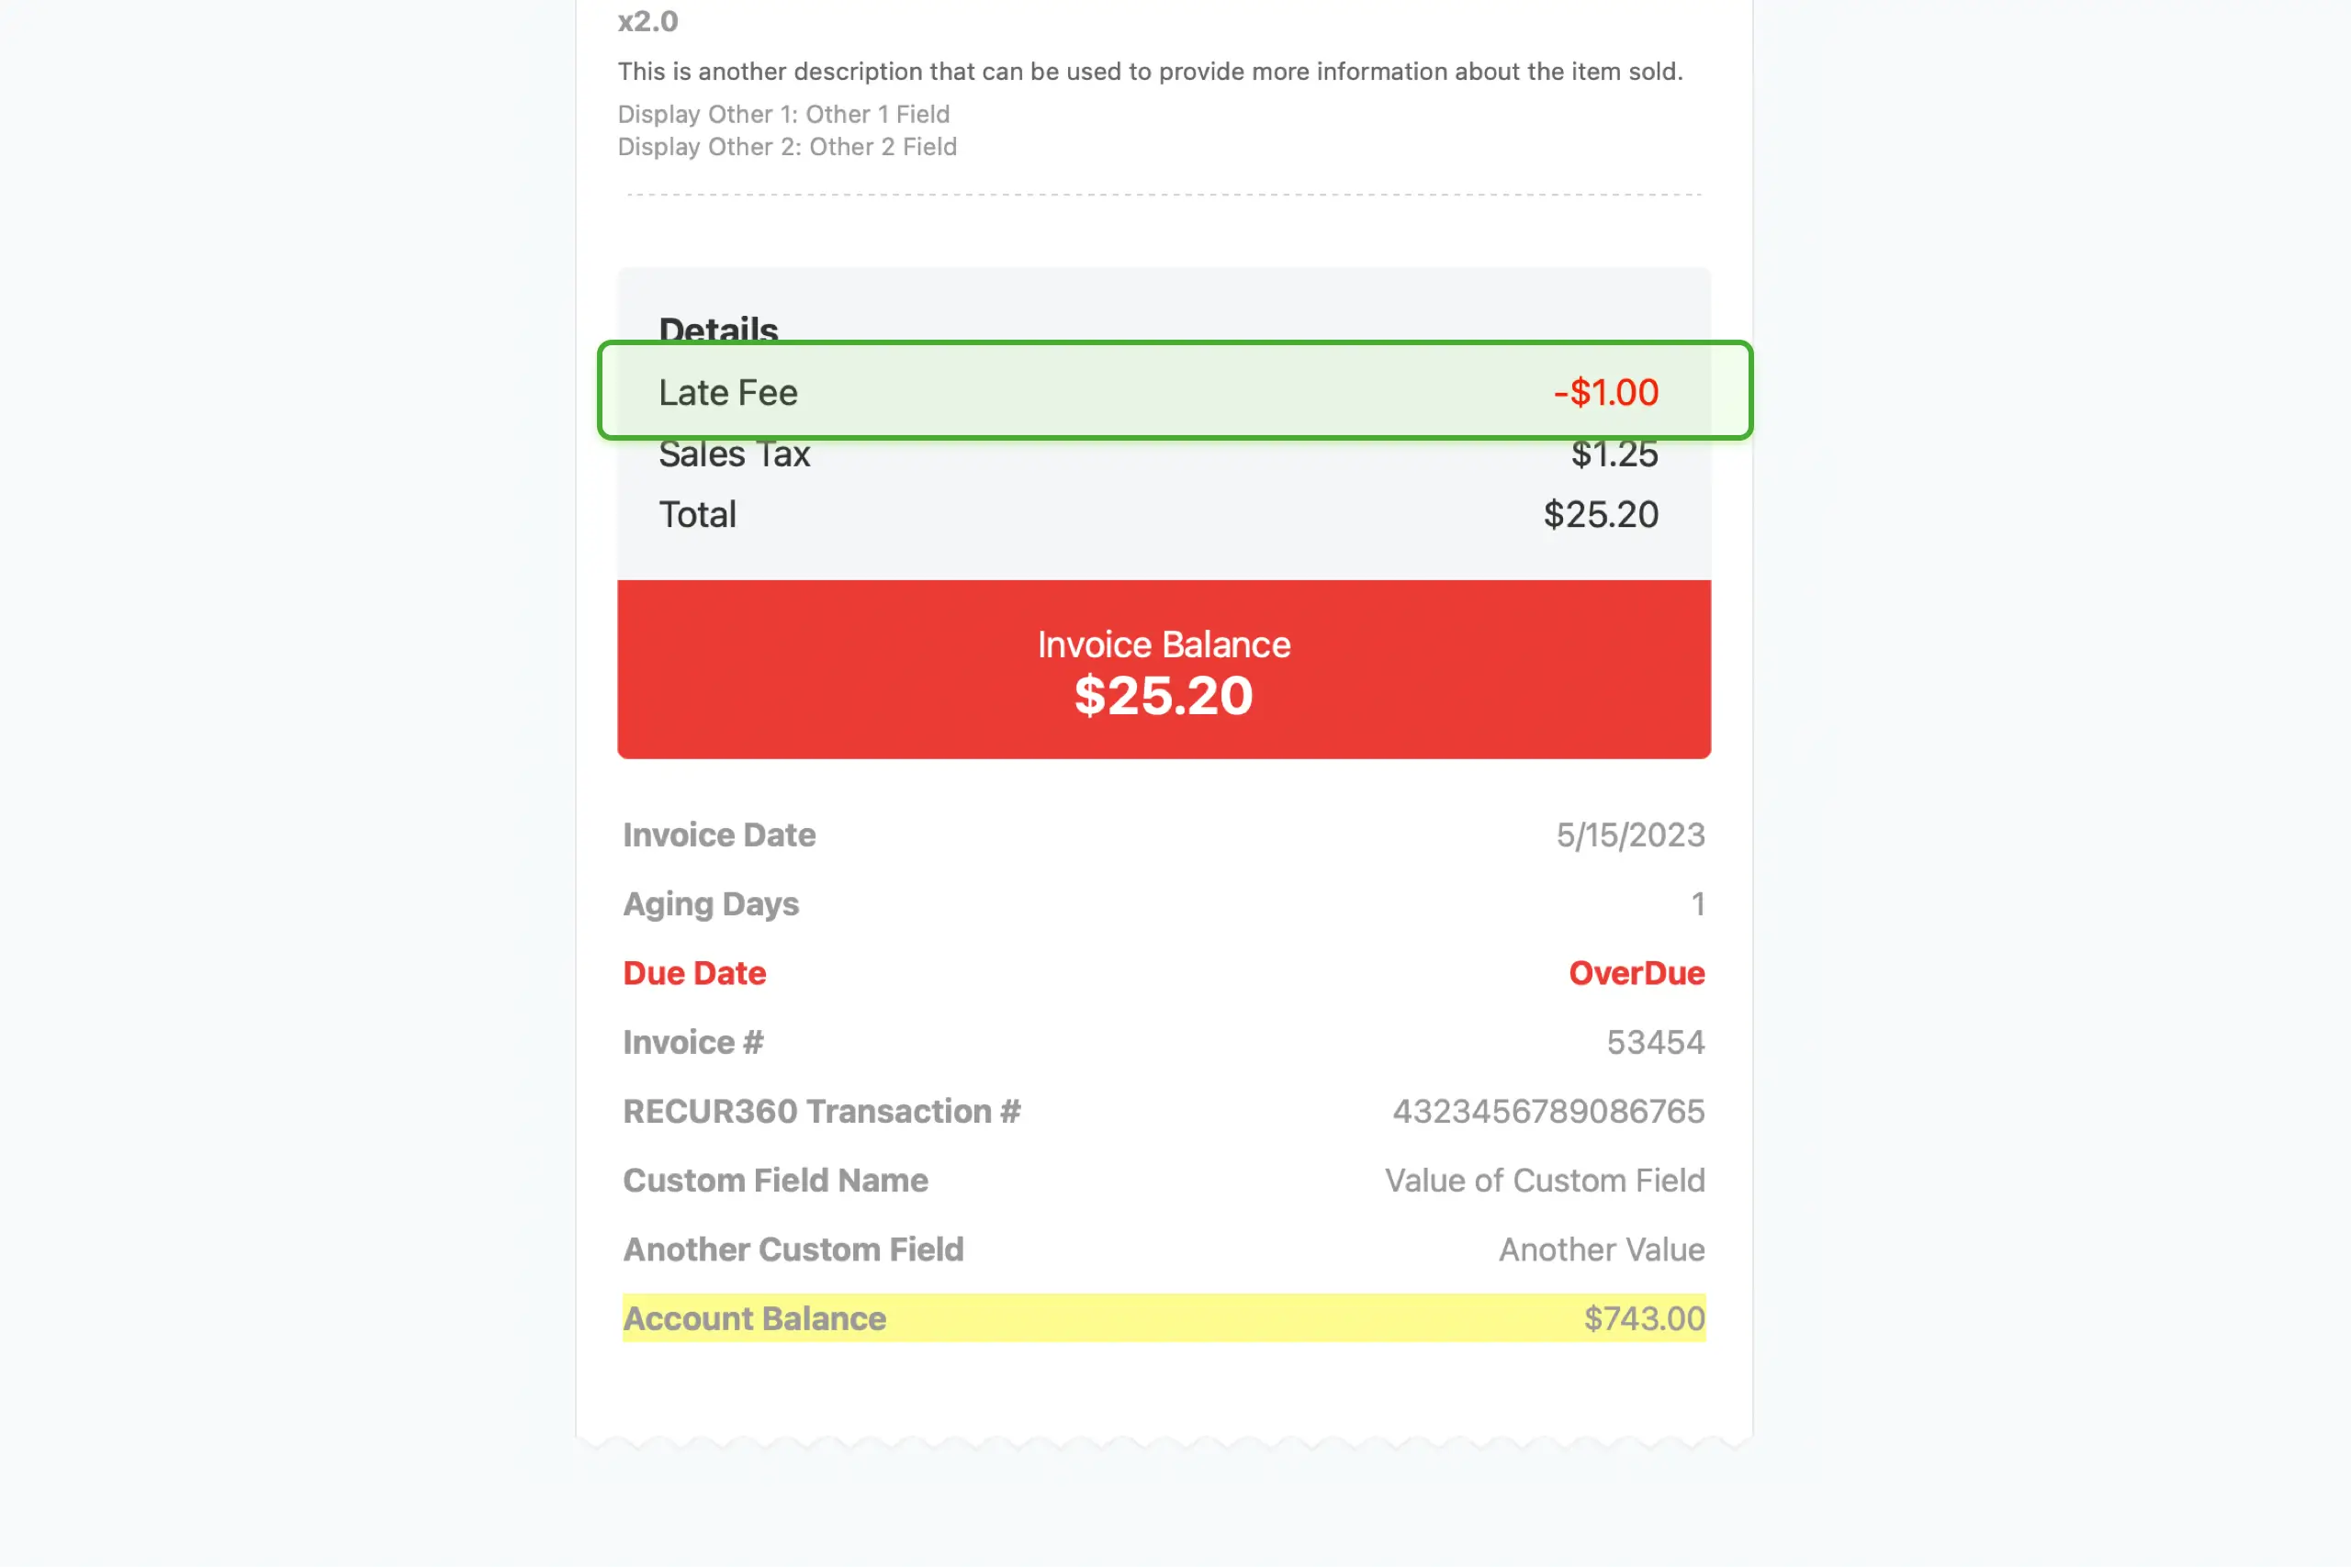Click the Invoice Date label

[718, 835]
